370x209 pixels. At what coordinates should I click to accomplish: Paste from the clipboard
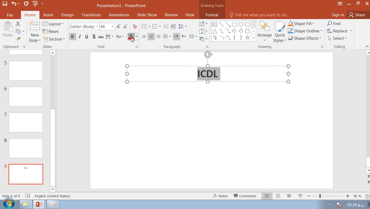[8, 30]
